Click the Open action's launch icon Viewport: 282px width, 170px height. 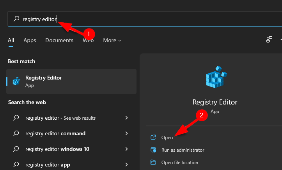point(153,137)
